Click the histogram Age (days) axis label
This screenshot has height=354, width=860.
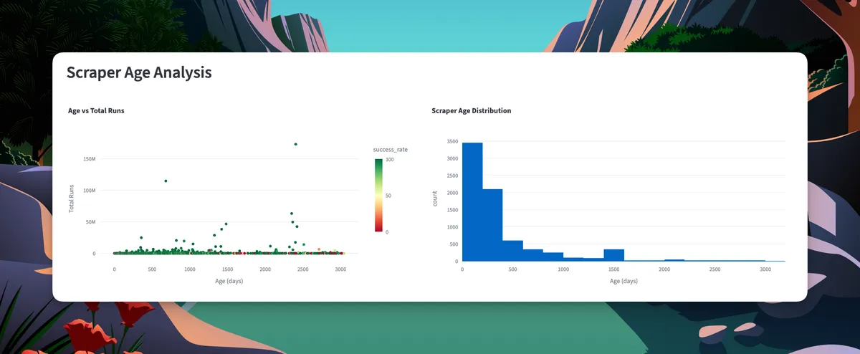pyautogui.click(x=623, y=281)
